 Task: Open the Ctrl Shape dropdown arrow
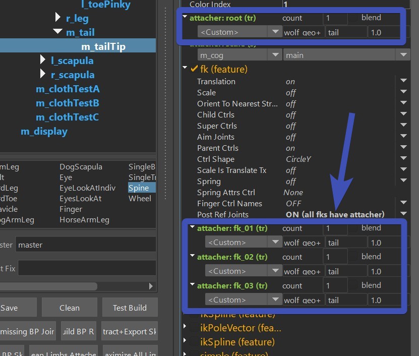tap(403, 158)
